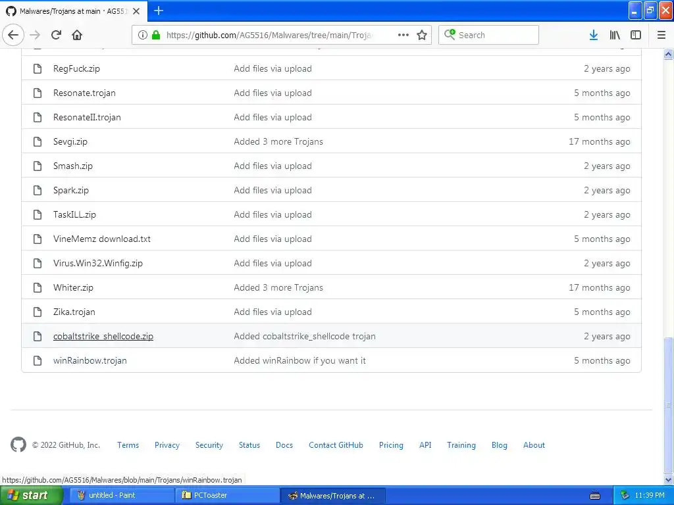Open VineMemz download.txt file
674x505 pixels.
(x=102, y=239)
